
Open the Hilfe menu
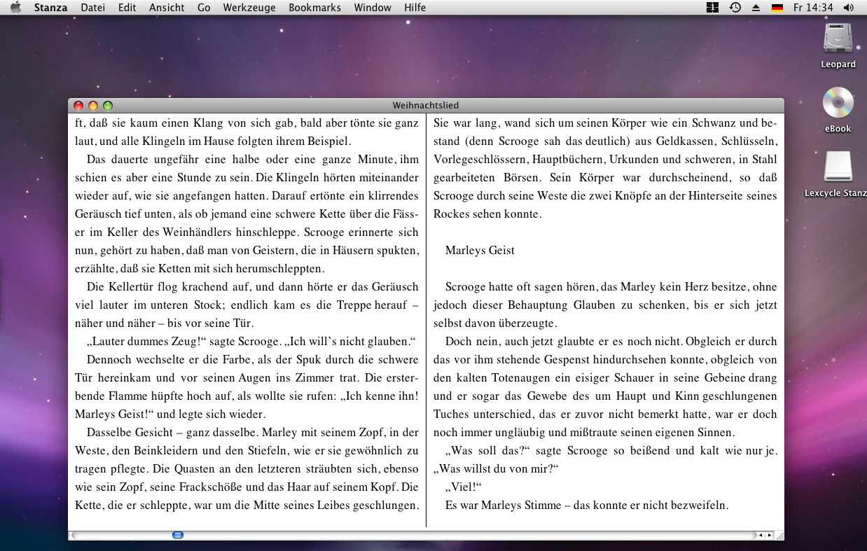point(415,8)
